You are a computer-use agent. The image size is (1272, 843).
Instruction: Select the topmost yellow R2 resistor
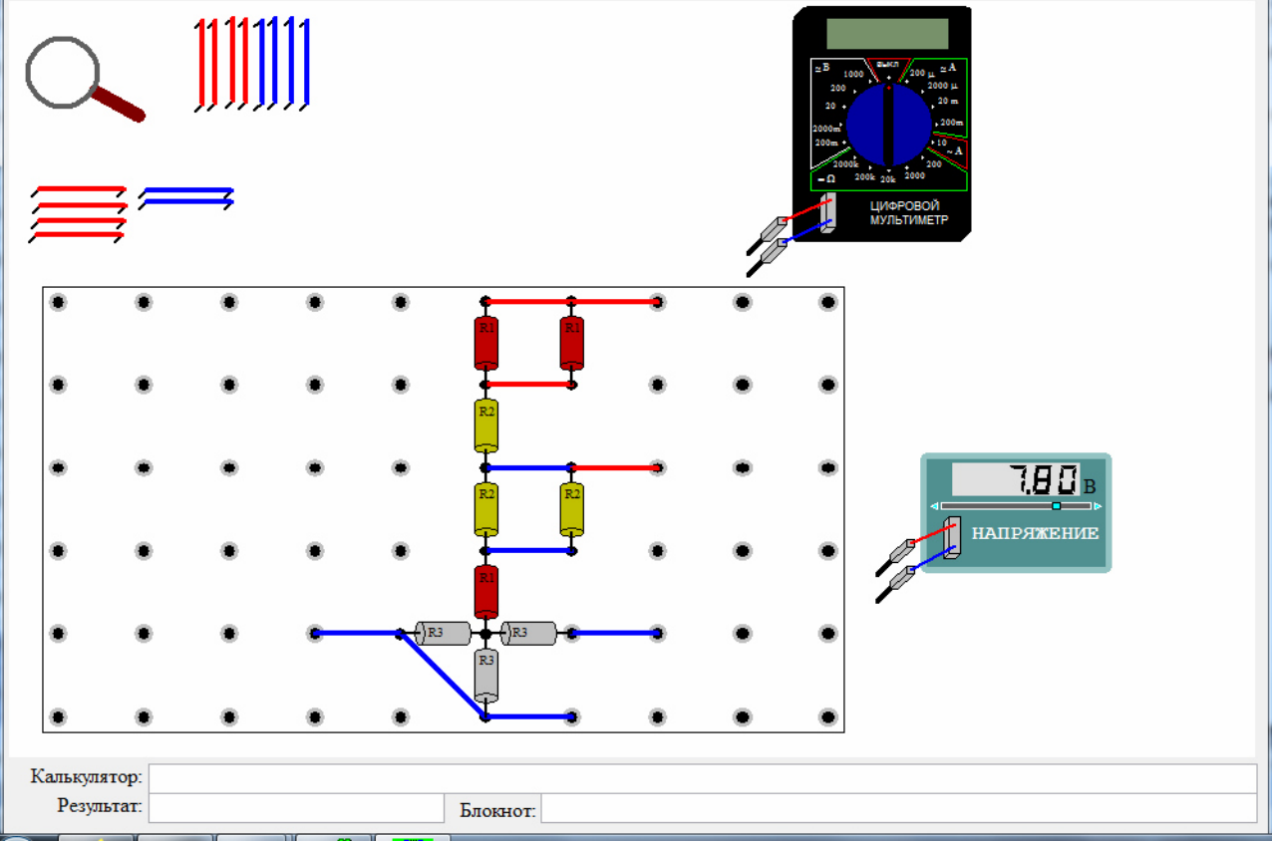coord(485,425)
